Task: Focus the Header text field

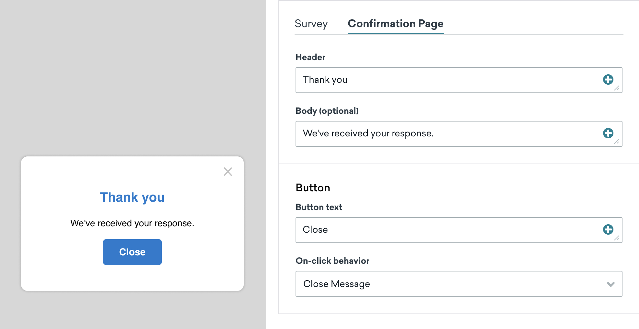Action: click(x=459, y=80)
